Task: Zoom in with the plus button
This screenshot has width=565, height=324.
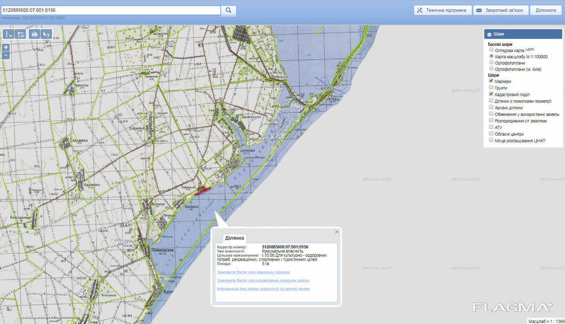Action: click(x=6, y=47)
